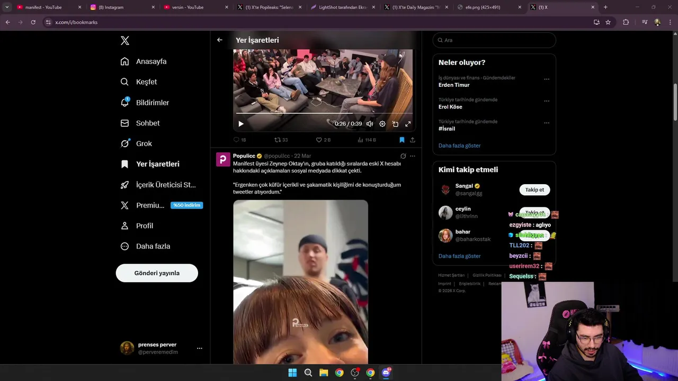Screen dimensions: 678x381
Task: Open Hizmet Şartları footer link
Action: (451, 275)
